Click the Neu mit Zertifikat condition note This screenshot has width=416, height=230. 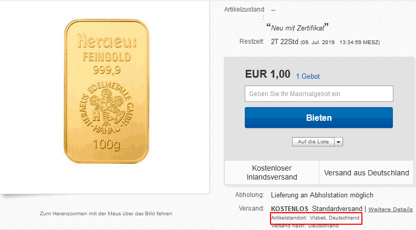(x=297, y=28)
